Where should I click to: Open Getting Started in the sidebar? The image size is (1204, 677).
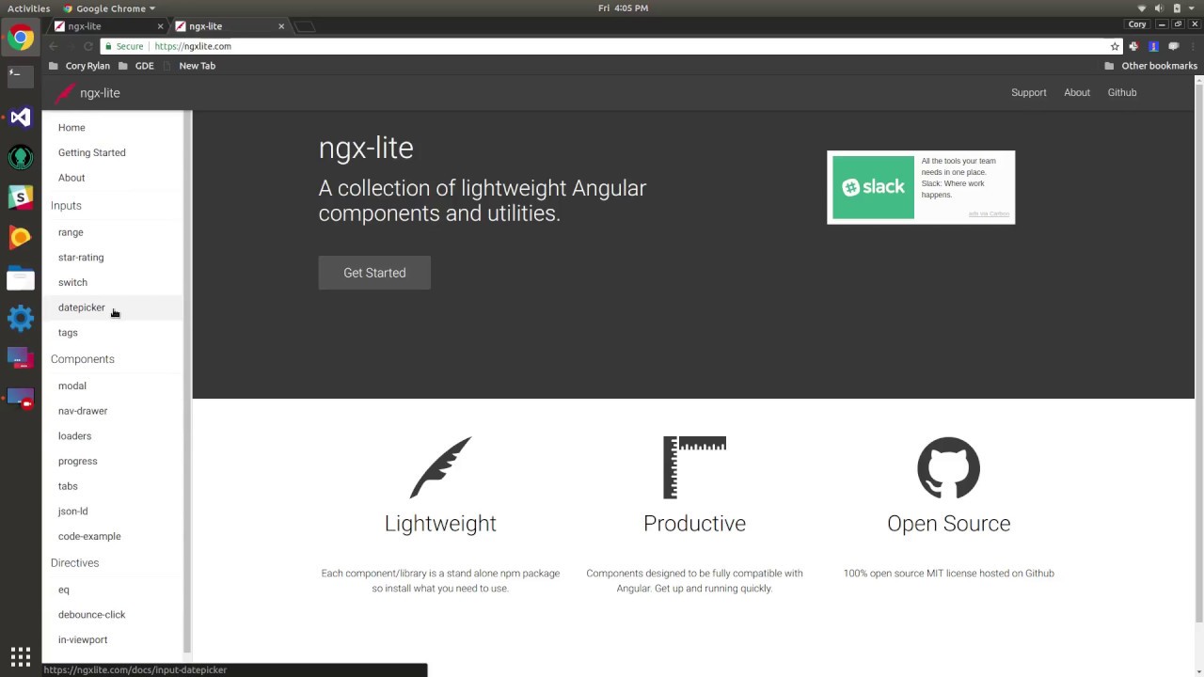point(92,152)
